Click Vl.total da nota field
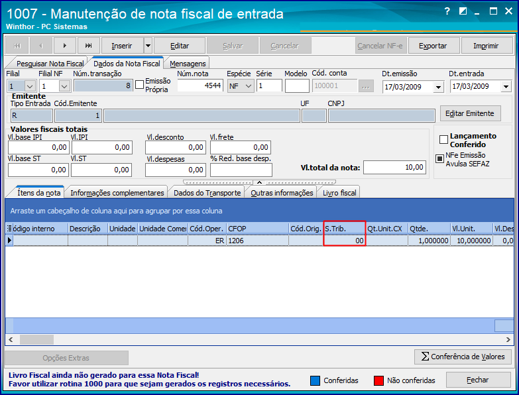This screenshot has width=519, height=395. click(x=394, y=168)
